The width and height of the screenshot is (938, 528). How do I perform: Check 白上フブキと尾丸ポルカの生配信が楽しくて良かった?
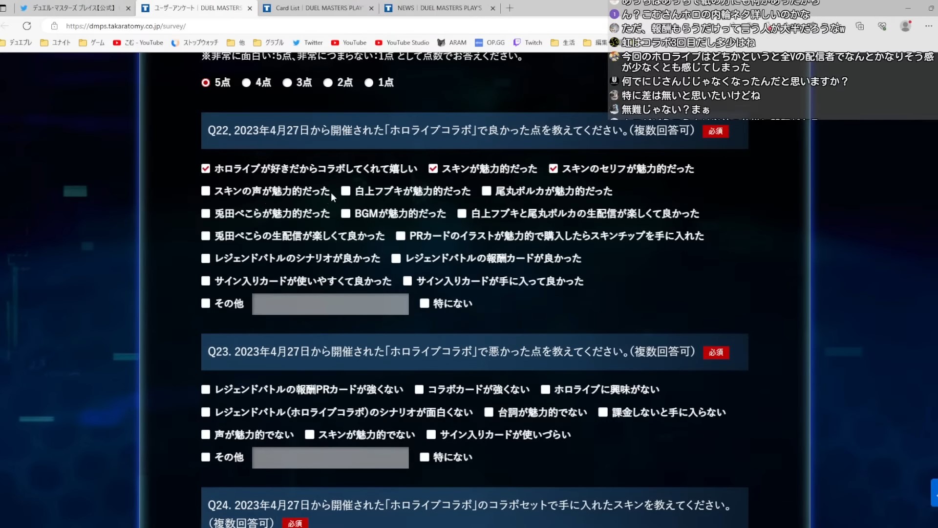[x=462, y=214]
